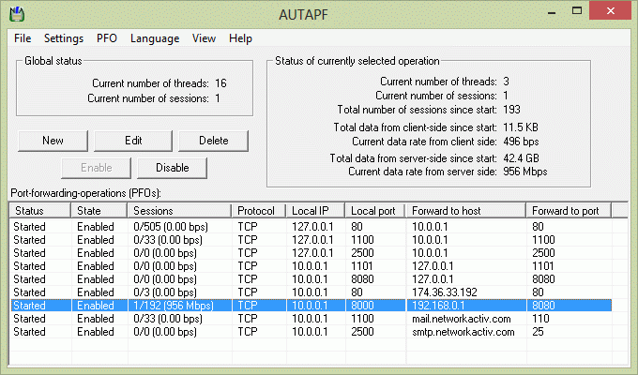Click the 496 bps client data rate
Screen dimensions: 638x375
pos(521,142)
